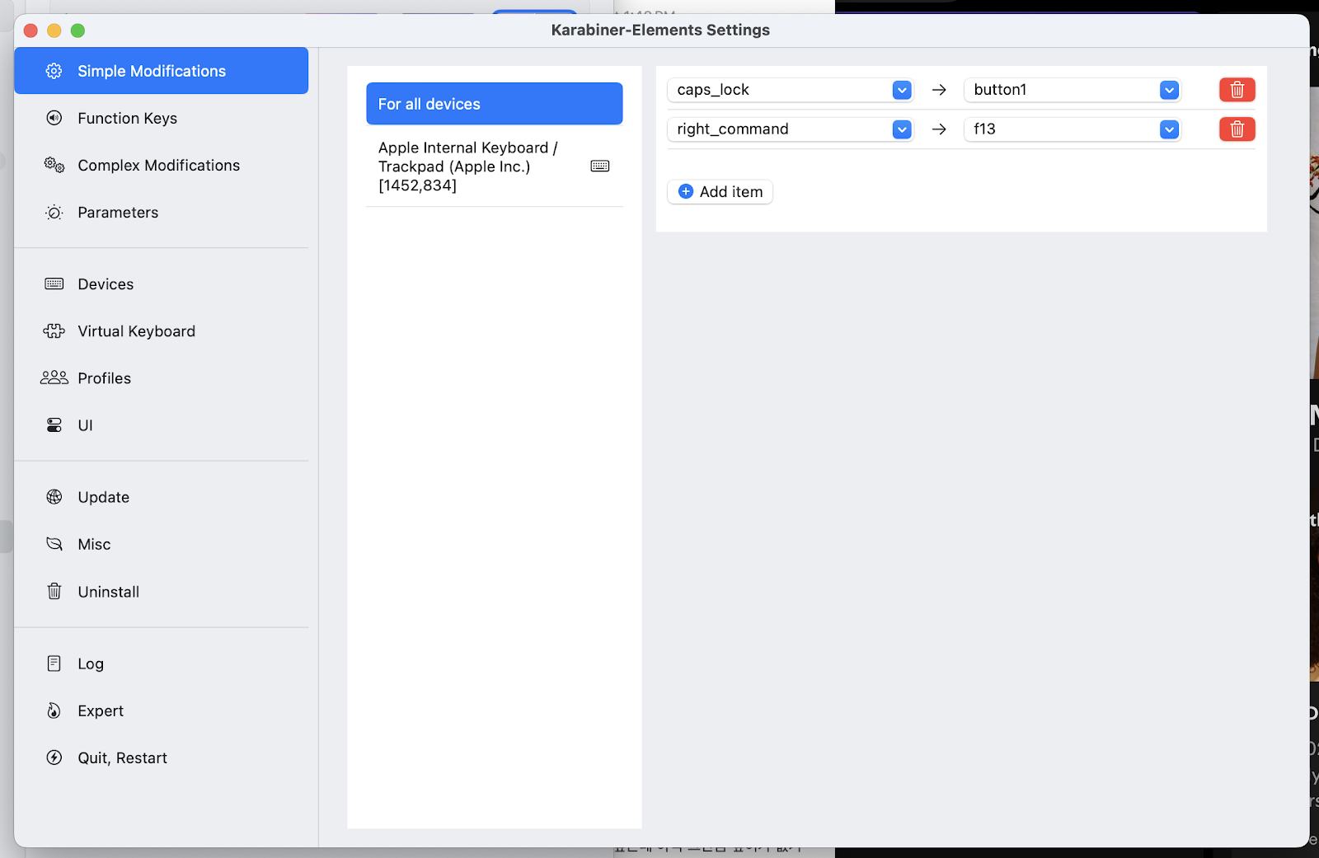Close the Karabiner-Elements Settings window
1319x858 pixels.
click(31, 30)
